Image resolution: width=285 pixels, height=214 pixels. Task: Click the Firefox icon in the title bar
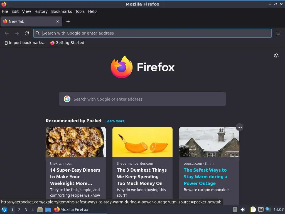(x=4, y=4)
